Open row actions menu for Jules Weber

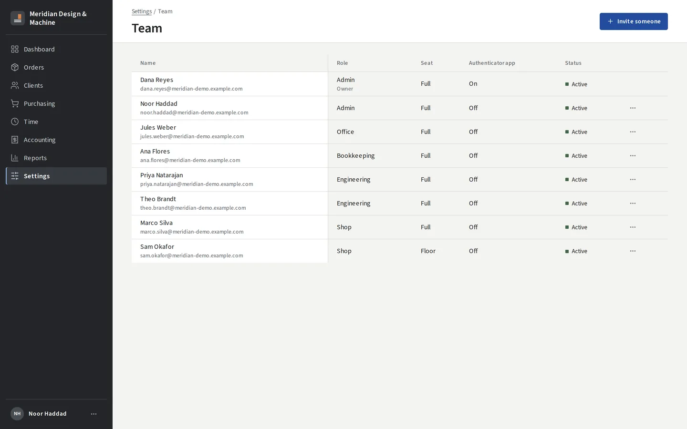tap(633, 132)
